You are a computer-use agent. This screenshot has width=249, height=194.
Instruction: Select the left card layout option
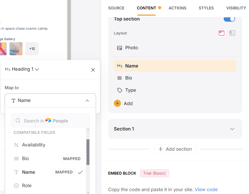[x=222, y=33]
